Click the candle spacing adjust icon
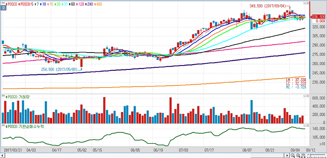The height and width of the screenshot is (158, 327). coord(303,155)
